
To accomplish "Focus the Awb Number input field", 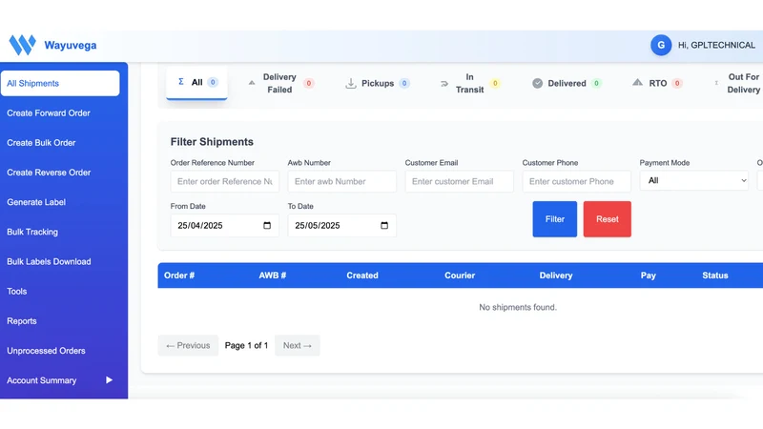I will [342, 181].
